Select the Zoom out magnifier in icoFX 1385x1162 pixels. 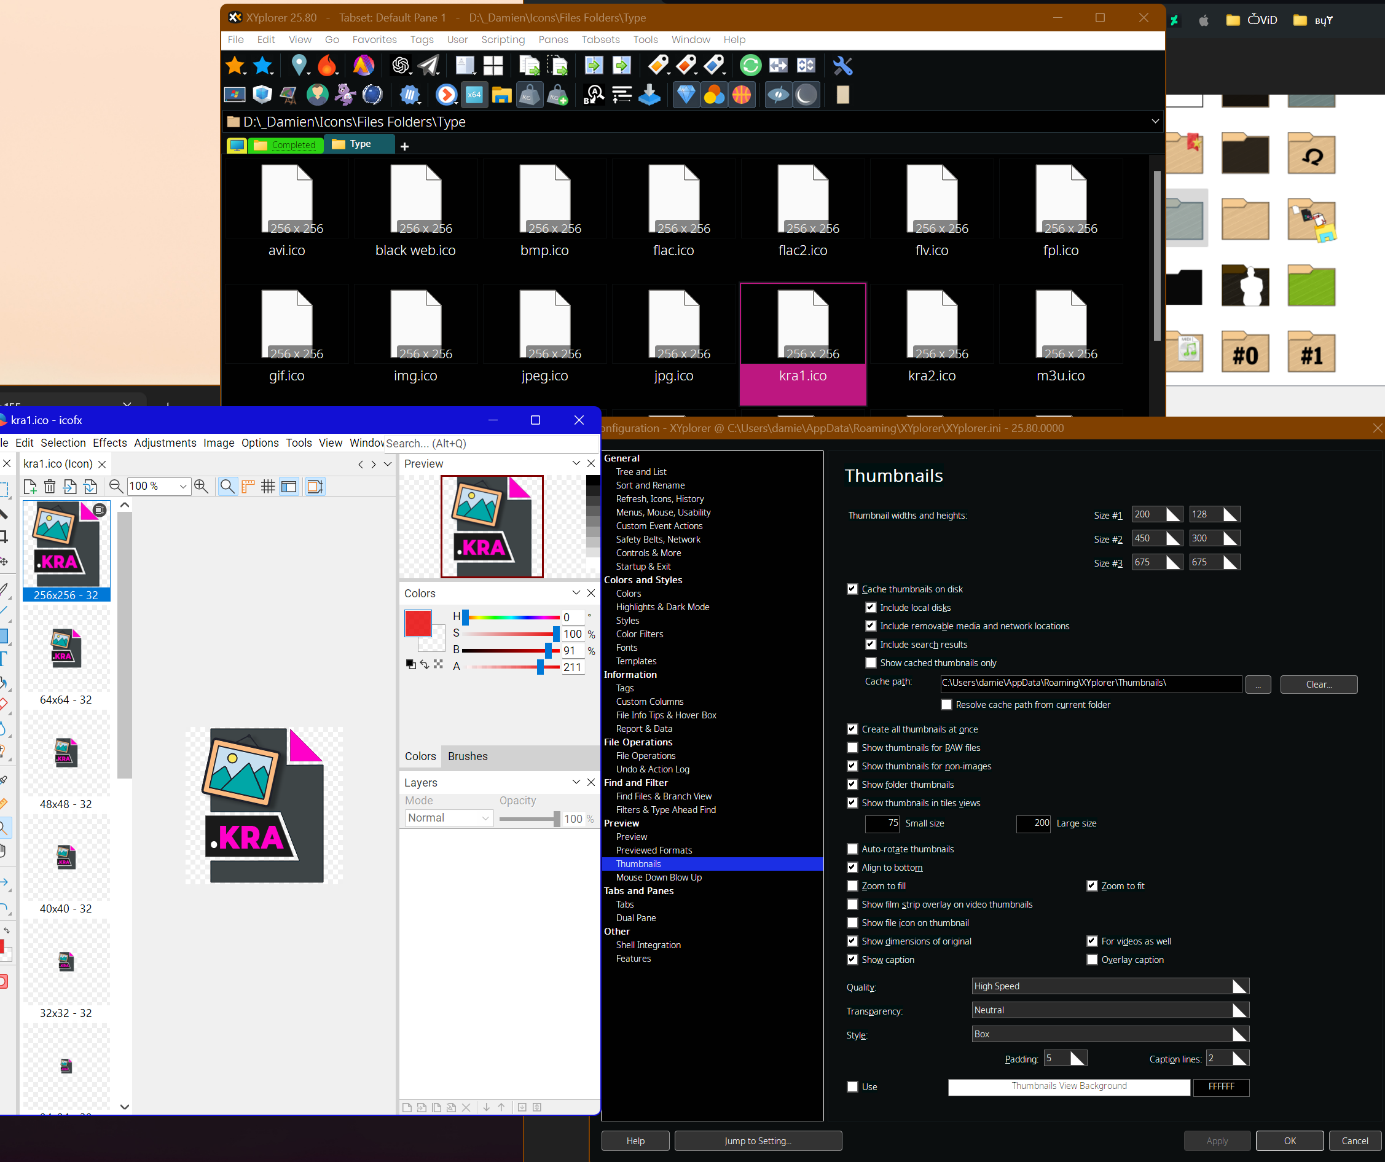116,487
